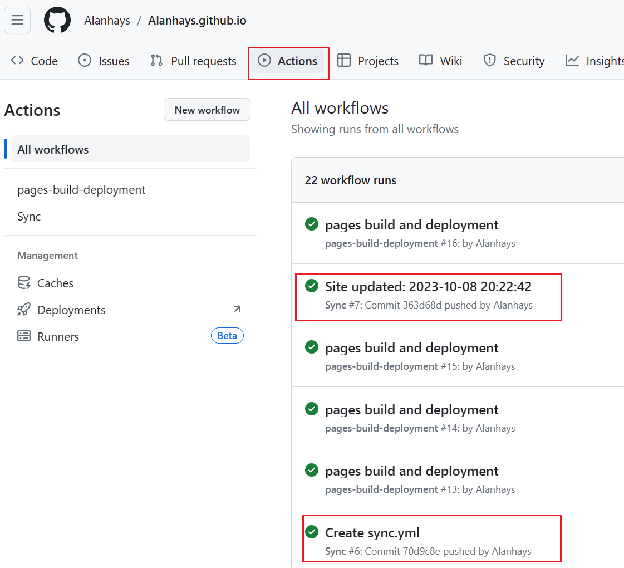This screenshot has width=624, height=568.
Task: Select the pages-build-deployment workflow filter
Action: [81, 190]
